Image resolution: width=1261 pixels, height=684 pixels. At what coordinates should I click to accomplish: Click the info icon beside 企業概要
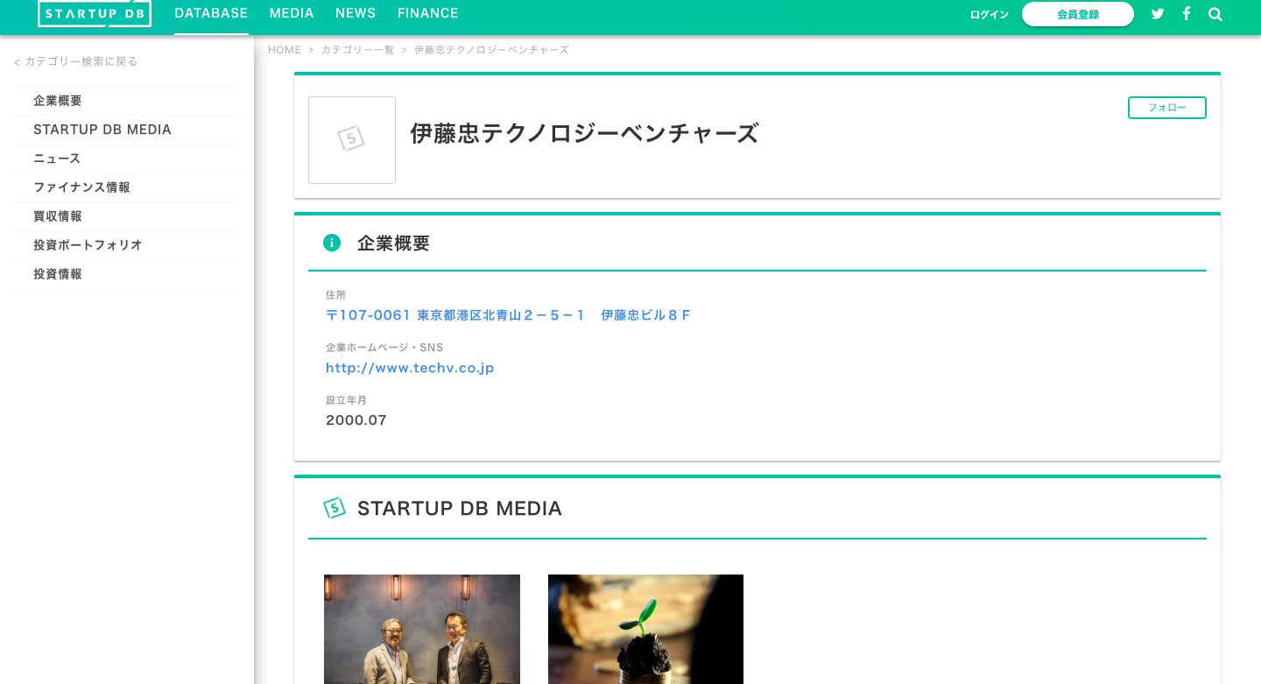[332, 243]
